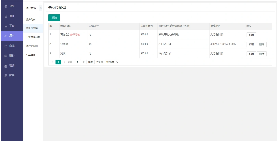The image size is (278, 141).
Task: Click 删除 for the 测试 row
Action: point(262,54)
